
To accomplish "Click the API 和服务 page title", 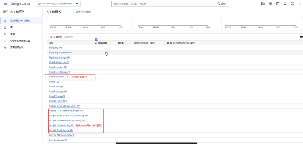I will 54,12.
